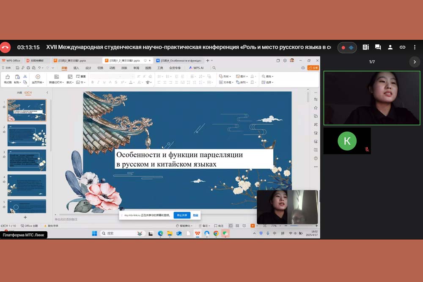Switch to the 大纲 outline view tab

[19, 93]
